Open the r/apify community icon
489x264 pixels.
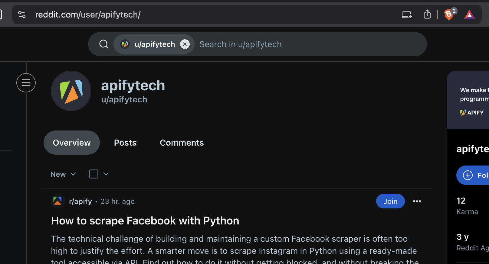(x=57, y=201)
